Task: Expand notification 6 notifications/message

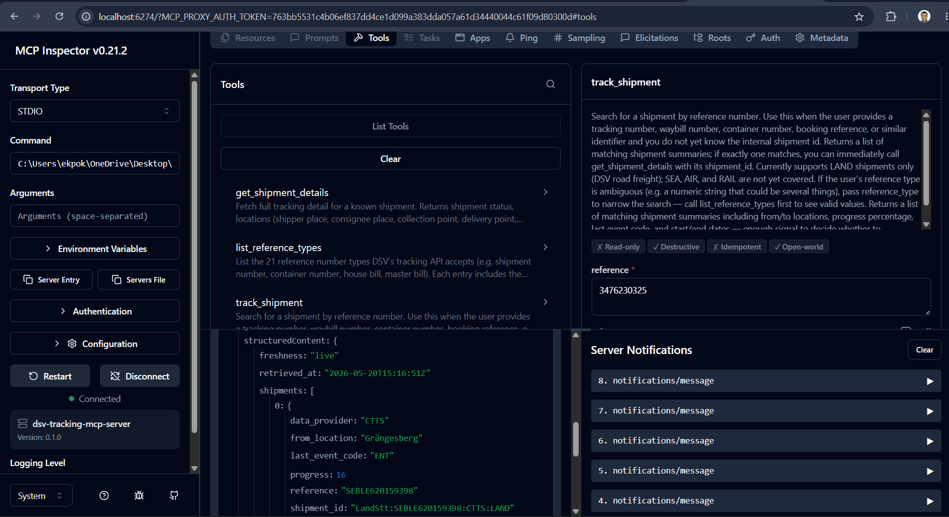Action: [x=766, y=440]
